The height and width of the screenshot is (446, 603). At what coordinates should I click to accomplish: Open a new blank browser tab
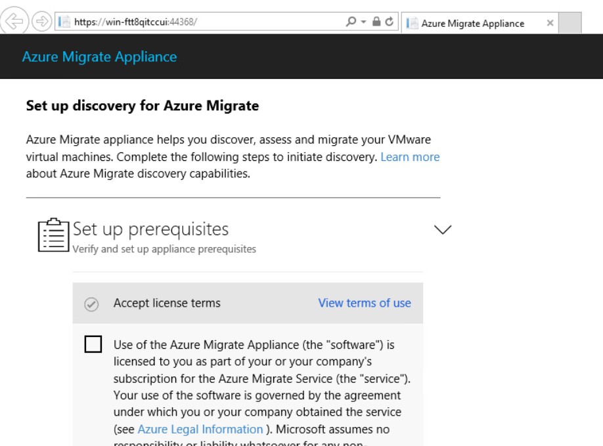tap(569, 23)
